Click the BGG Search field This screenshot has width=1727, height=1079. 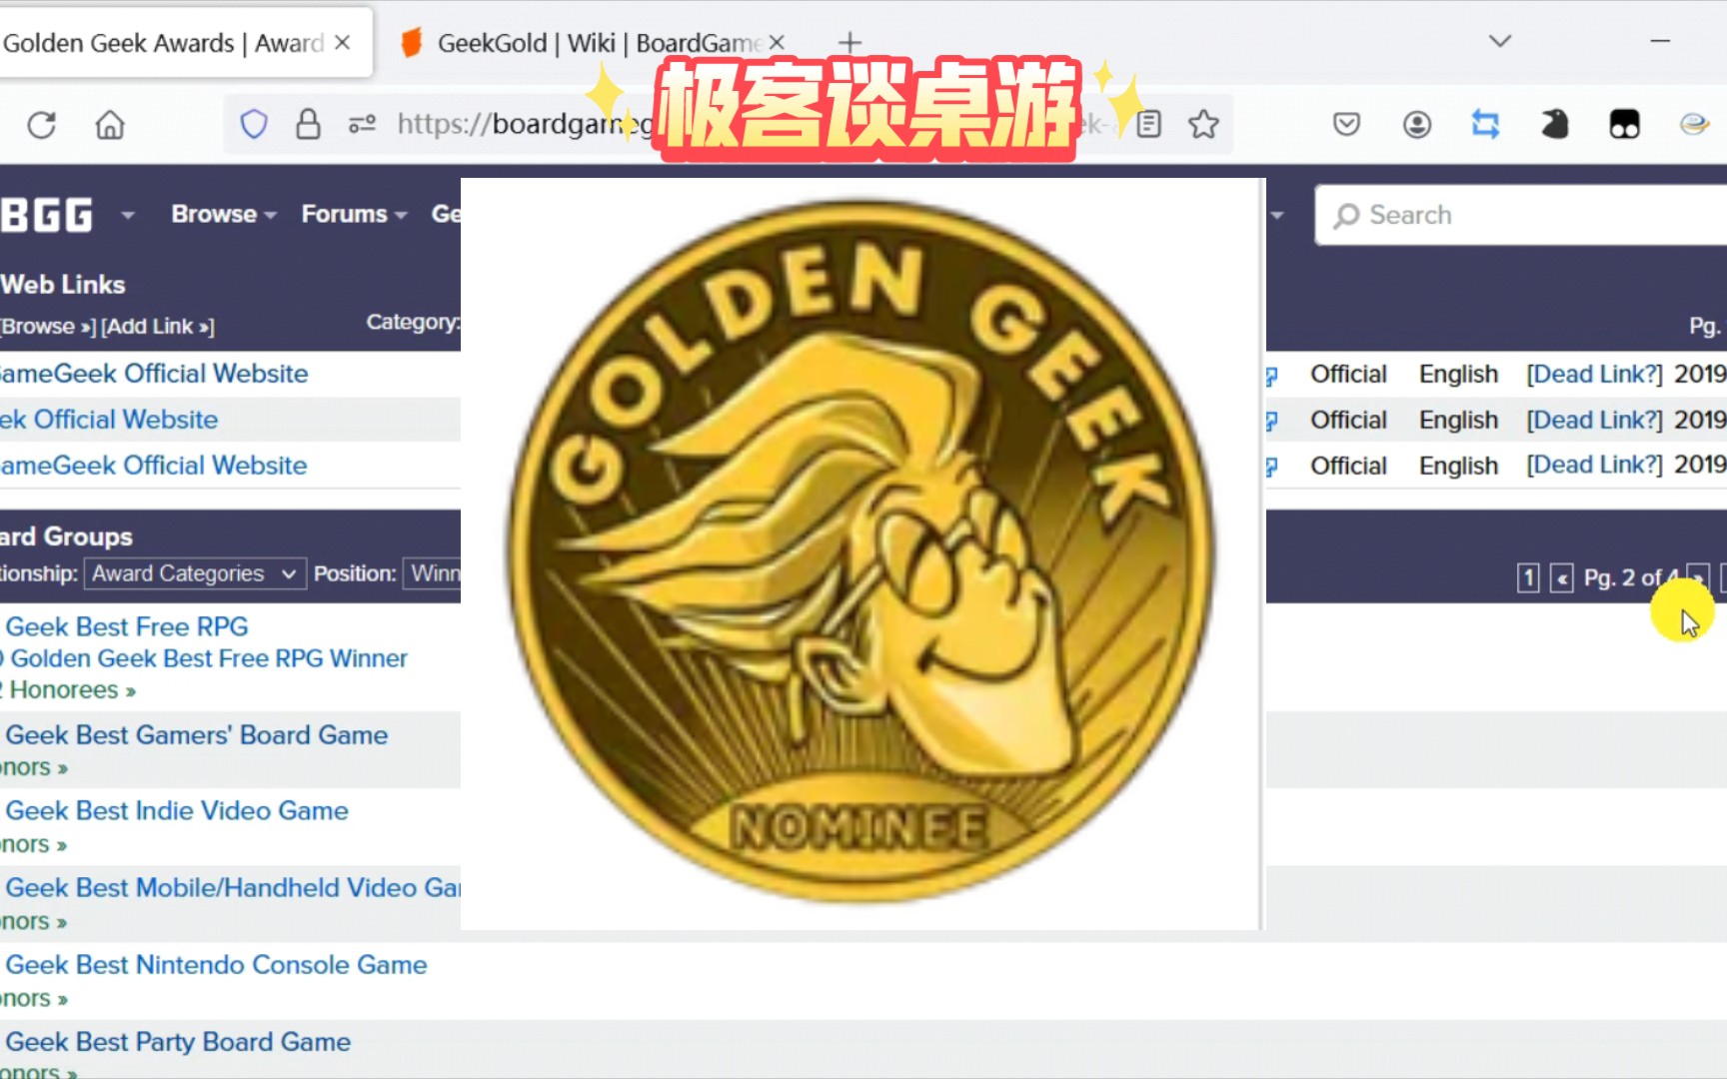pos(1521,215)
